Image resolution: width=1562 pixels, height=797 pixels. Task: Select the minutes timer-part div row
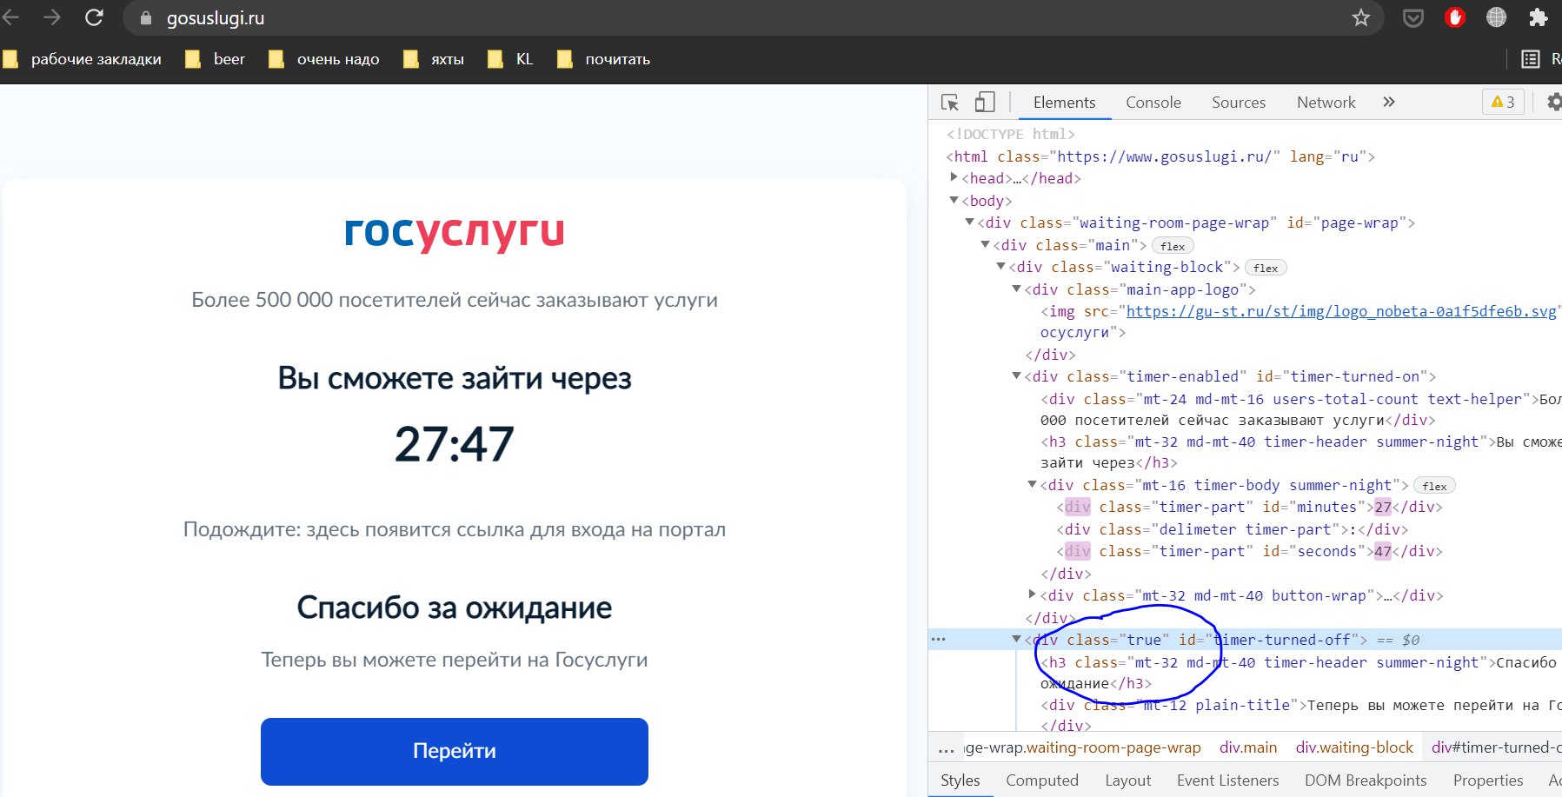1250,507
